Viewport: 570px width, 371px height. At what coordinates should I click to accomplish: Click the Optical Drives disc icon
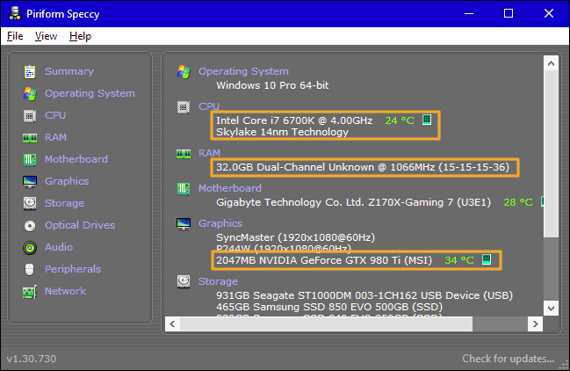[x=30, y=226]
